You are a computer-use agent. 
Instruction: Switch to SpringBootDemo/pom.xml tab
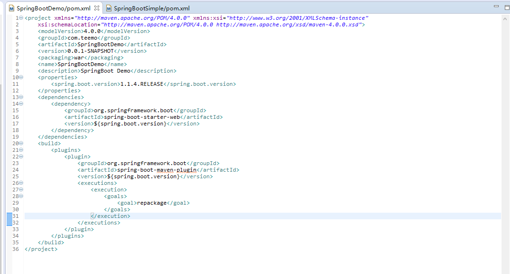pos(54,8)
